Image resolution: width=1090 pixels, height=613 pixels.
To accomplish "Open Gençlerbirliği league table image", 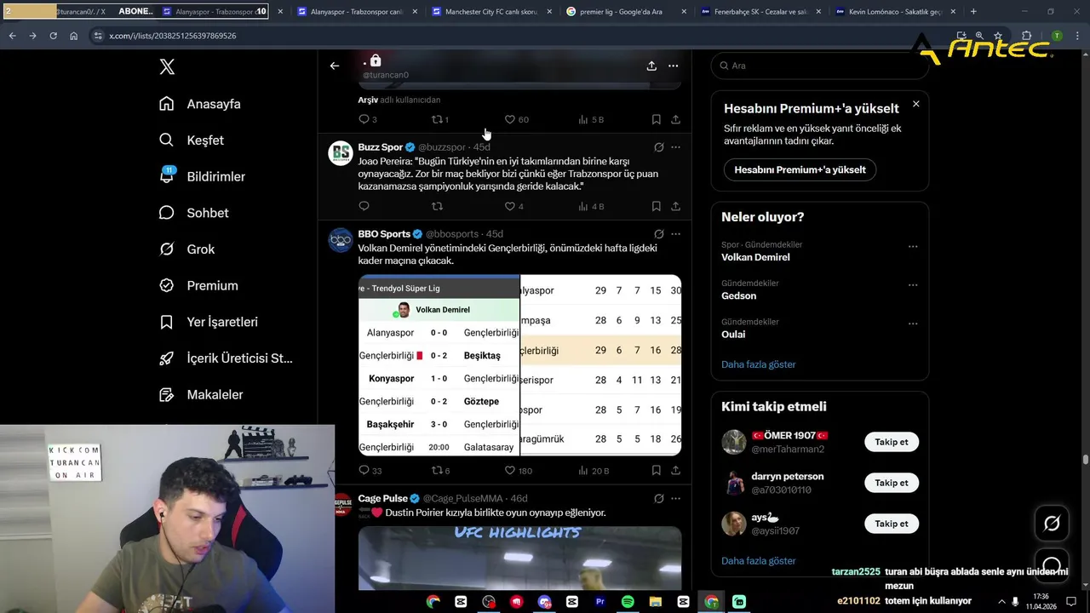I will tap(601, 365).
